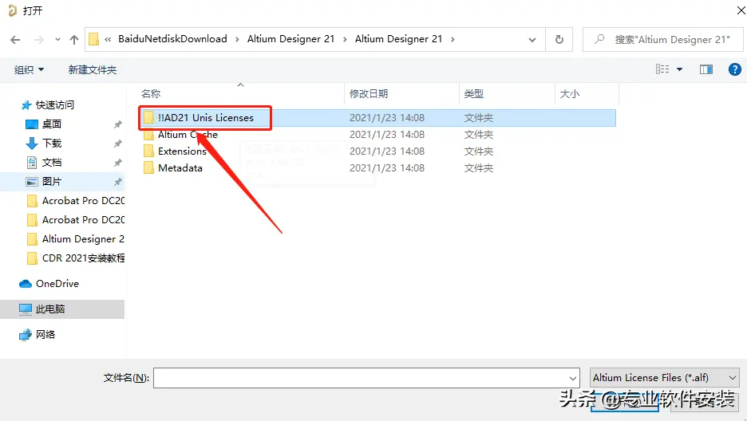Click the 下载 blue arrow icon
The width and height of the screenshot is (747, 421).
(31, 144)
